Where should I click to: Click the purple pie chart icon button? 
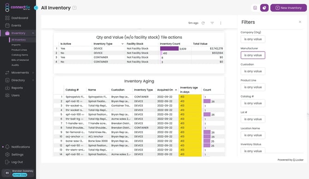click(264, 8)
